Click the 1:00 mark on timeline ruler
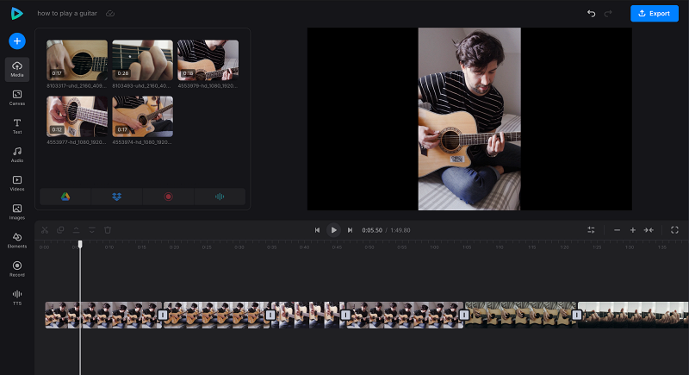689x375 pixels. (434, 247)
